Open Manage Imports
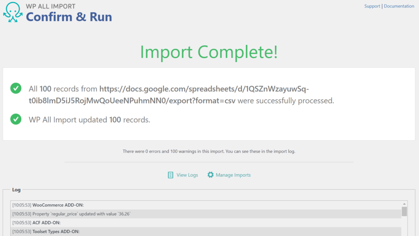Image resolution: width=419 pixels, height=236 pixels. coord(233,175)
